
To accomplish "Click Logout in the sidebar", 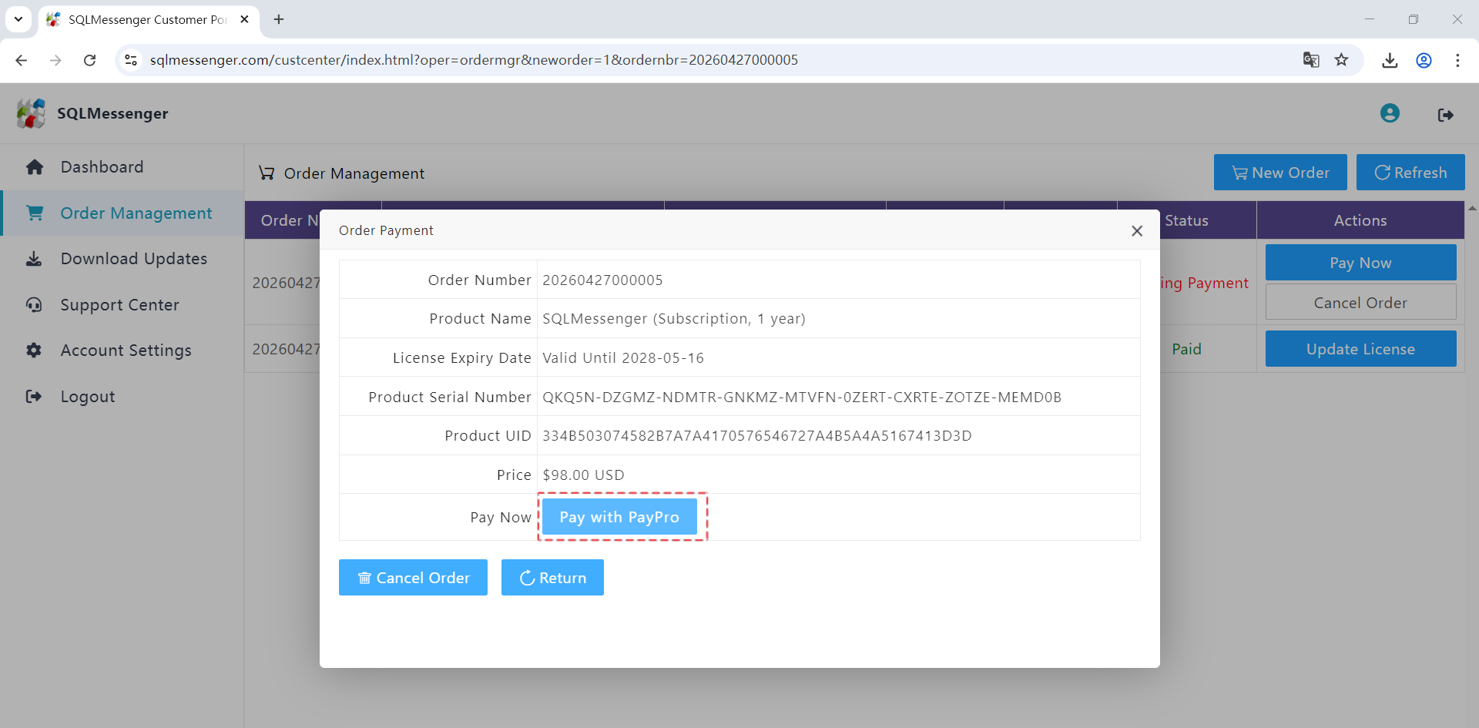I will point(87,397).
